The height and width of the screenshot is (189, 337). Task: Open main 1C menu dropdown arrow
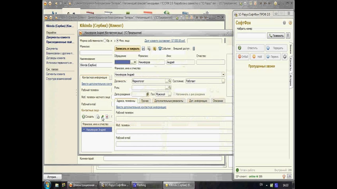tap(50, 3)
